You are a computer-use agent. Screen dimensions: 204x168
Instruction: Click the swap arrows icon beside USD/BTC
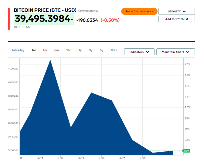coord(184,12)
